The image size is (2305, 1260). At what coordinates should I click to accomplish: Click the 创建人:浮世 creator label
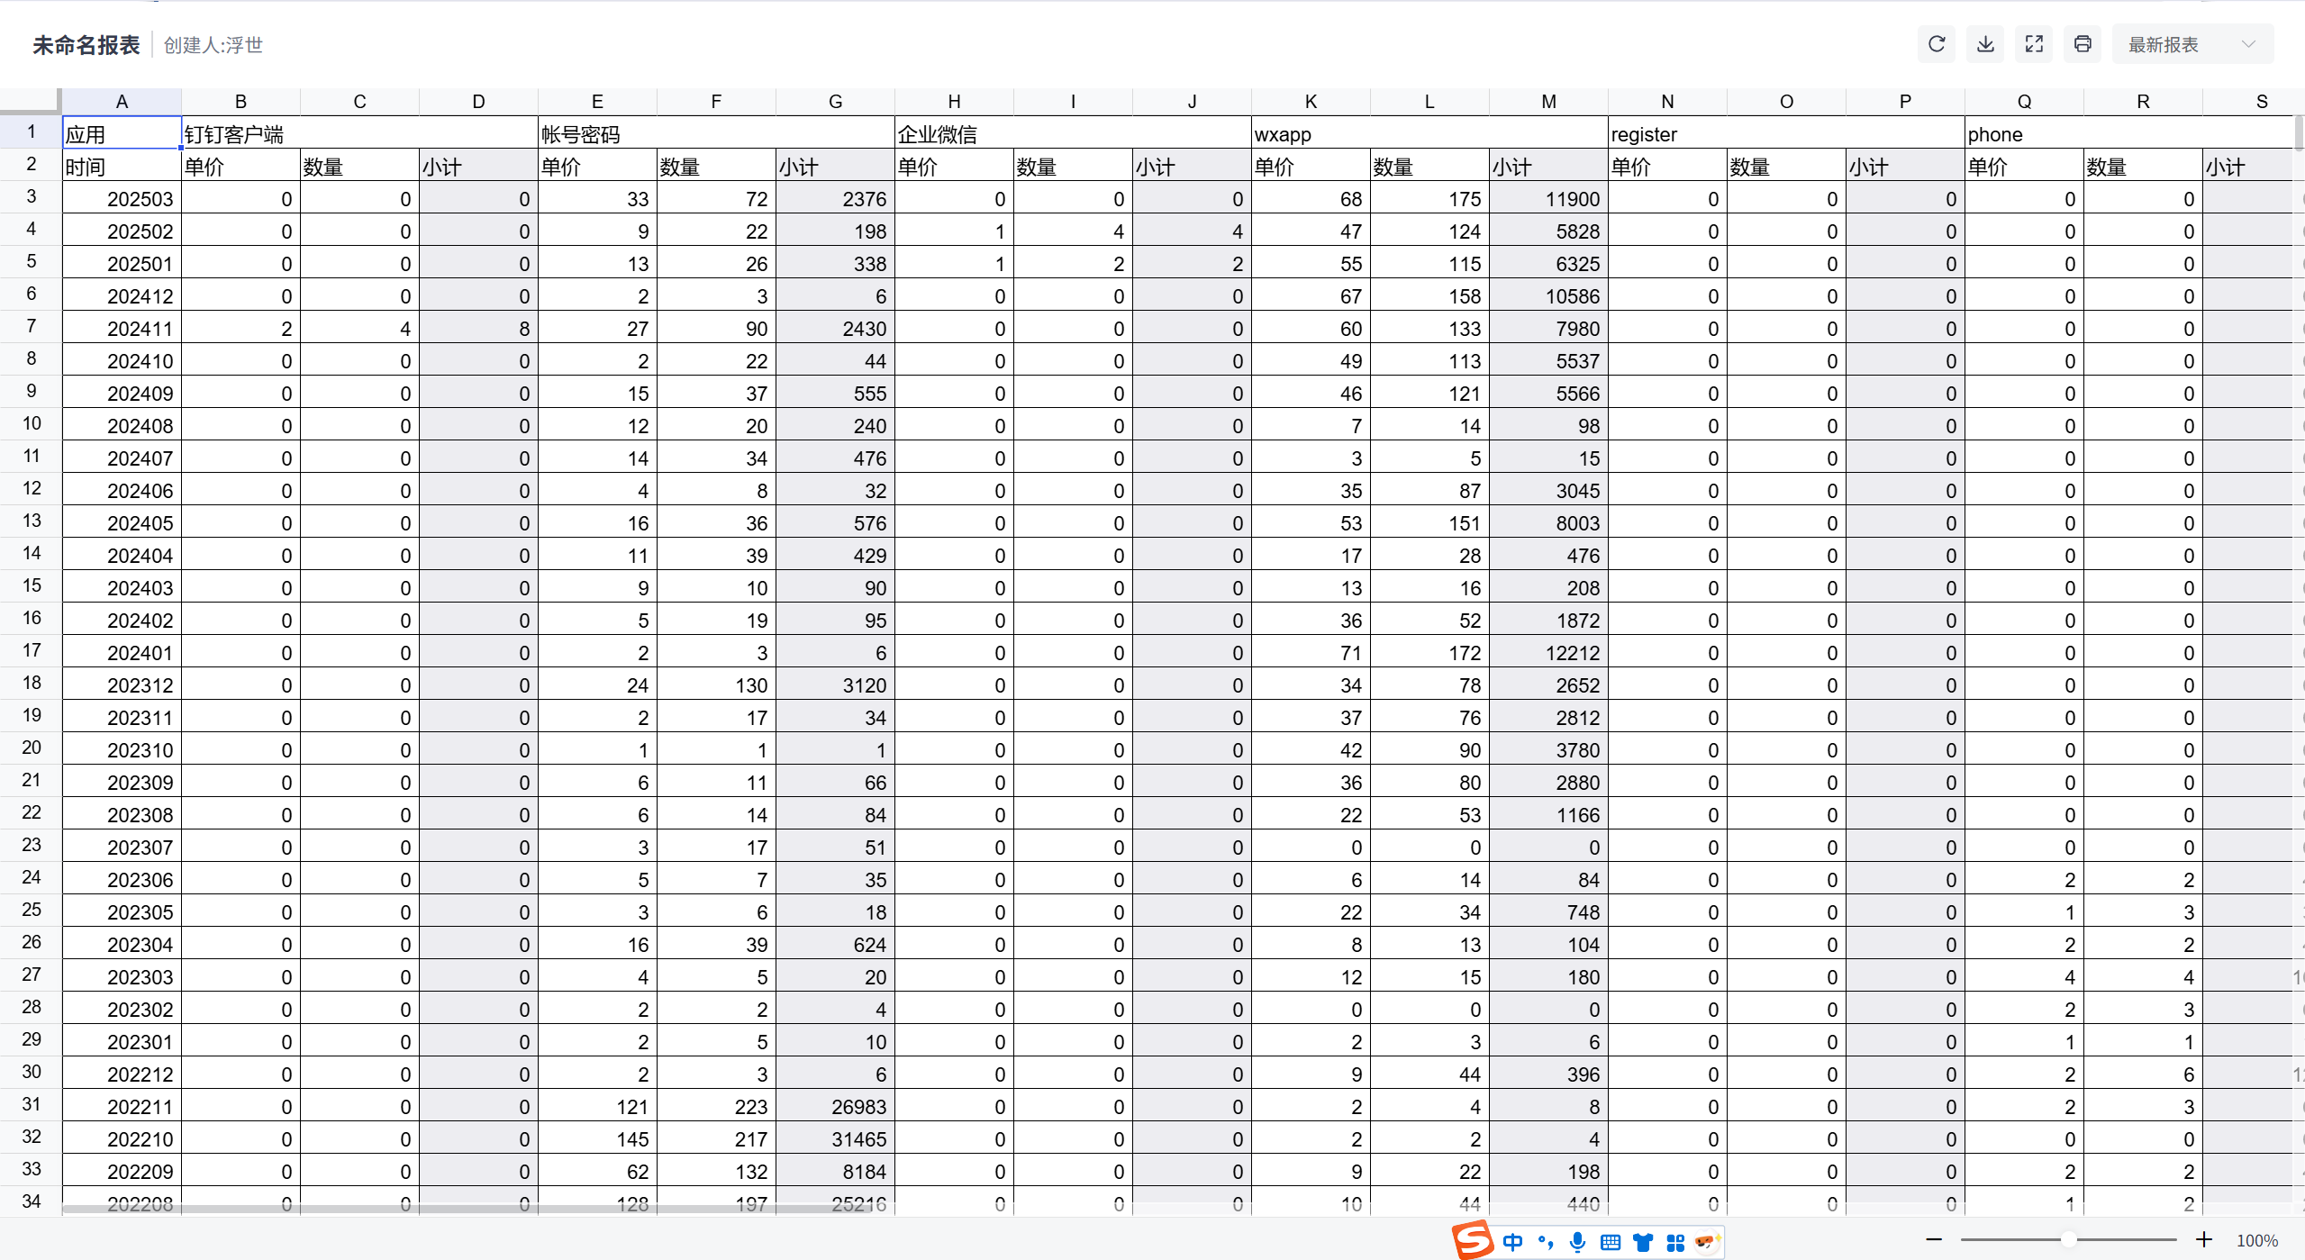(x=213, y=45)
